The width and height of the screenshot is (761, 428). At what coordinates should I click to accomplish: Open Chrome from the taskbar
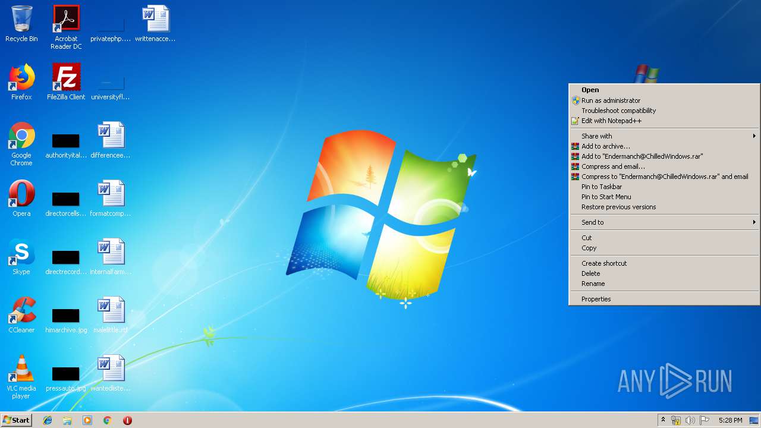[107, 420]
